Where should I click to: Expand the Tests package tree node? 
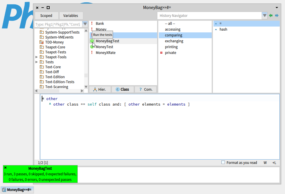coord(37,62)
